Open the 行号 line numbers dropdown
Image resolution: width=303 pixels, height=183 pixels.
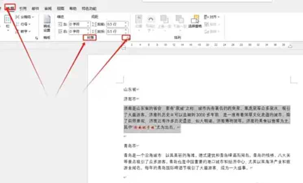point(23,24)
